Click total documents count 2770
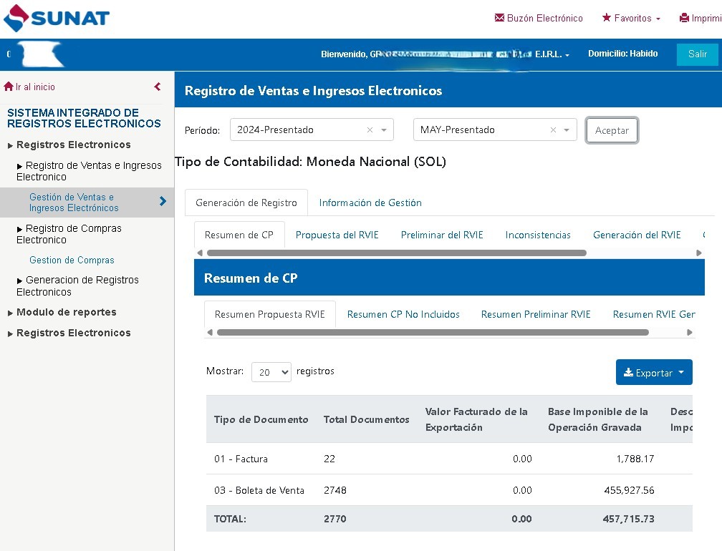 [334, 519]
